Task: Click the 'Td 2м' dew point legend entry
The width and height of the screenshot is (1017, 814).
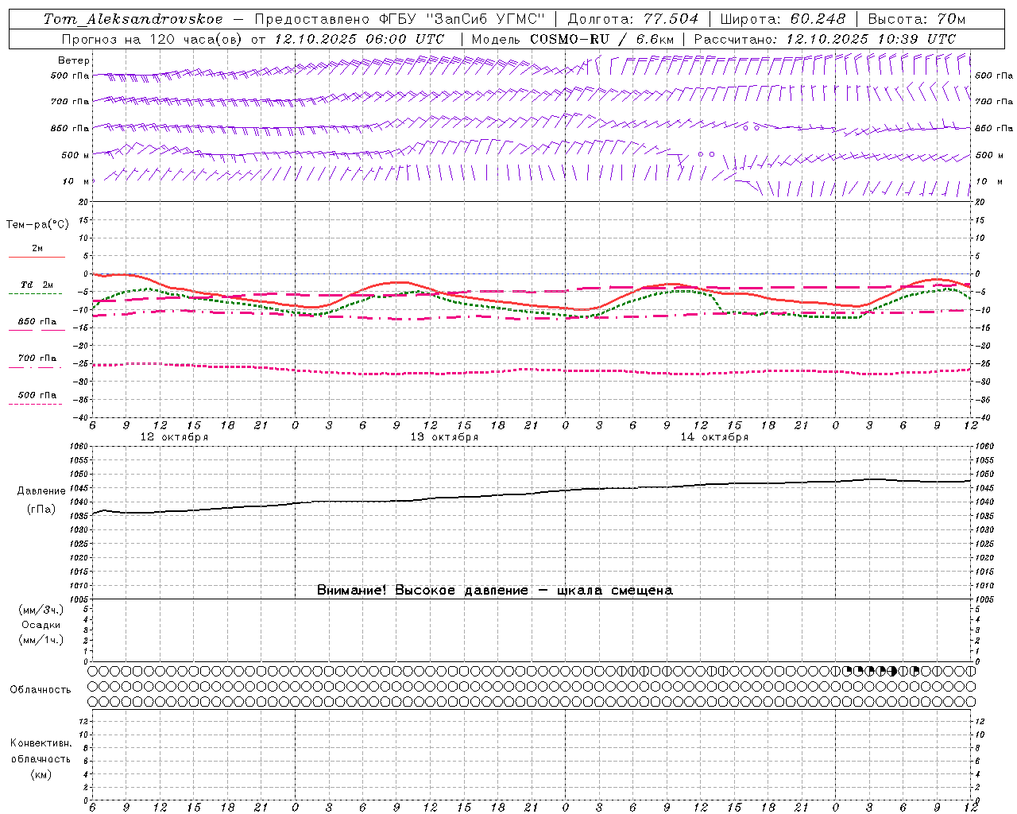Action: point(37,285)
